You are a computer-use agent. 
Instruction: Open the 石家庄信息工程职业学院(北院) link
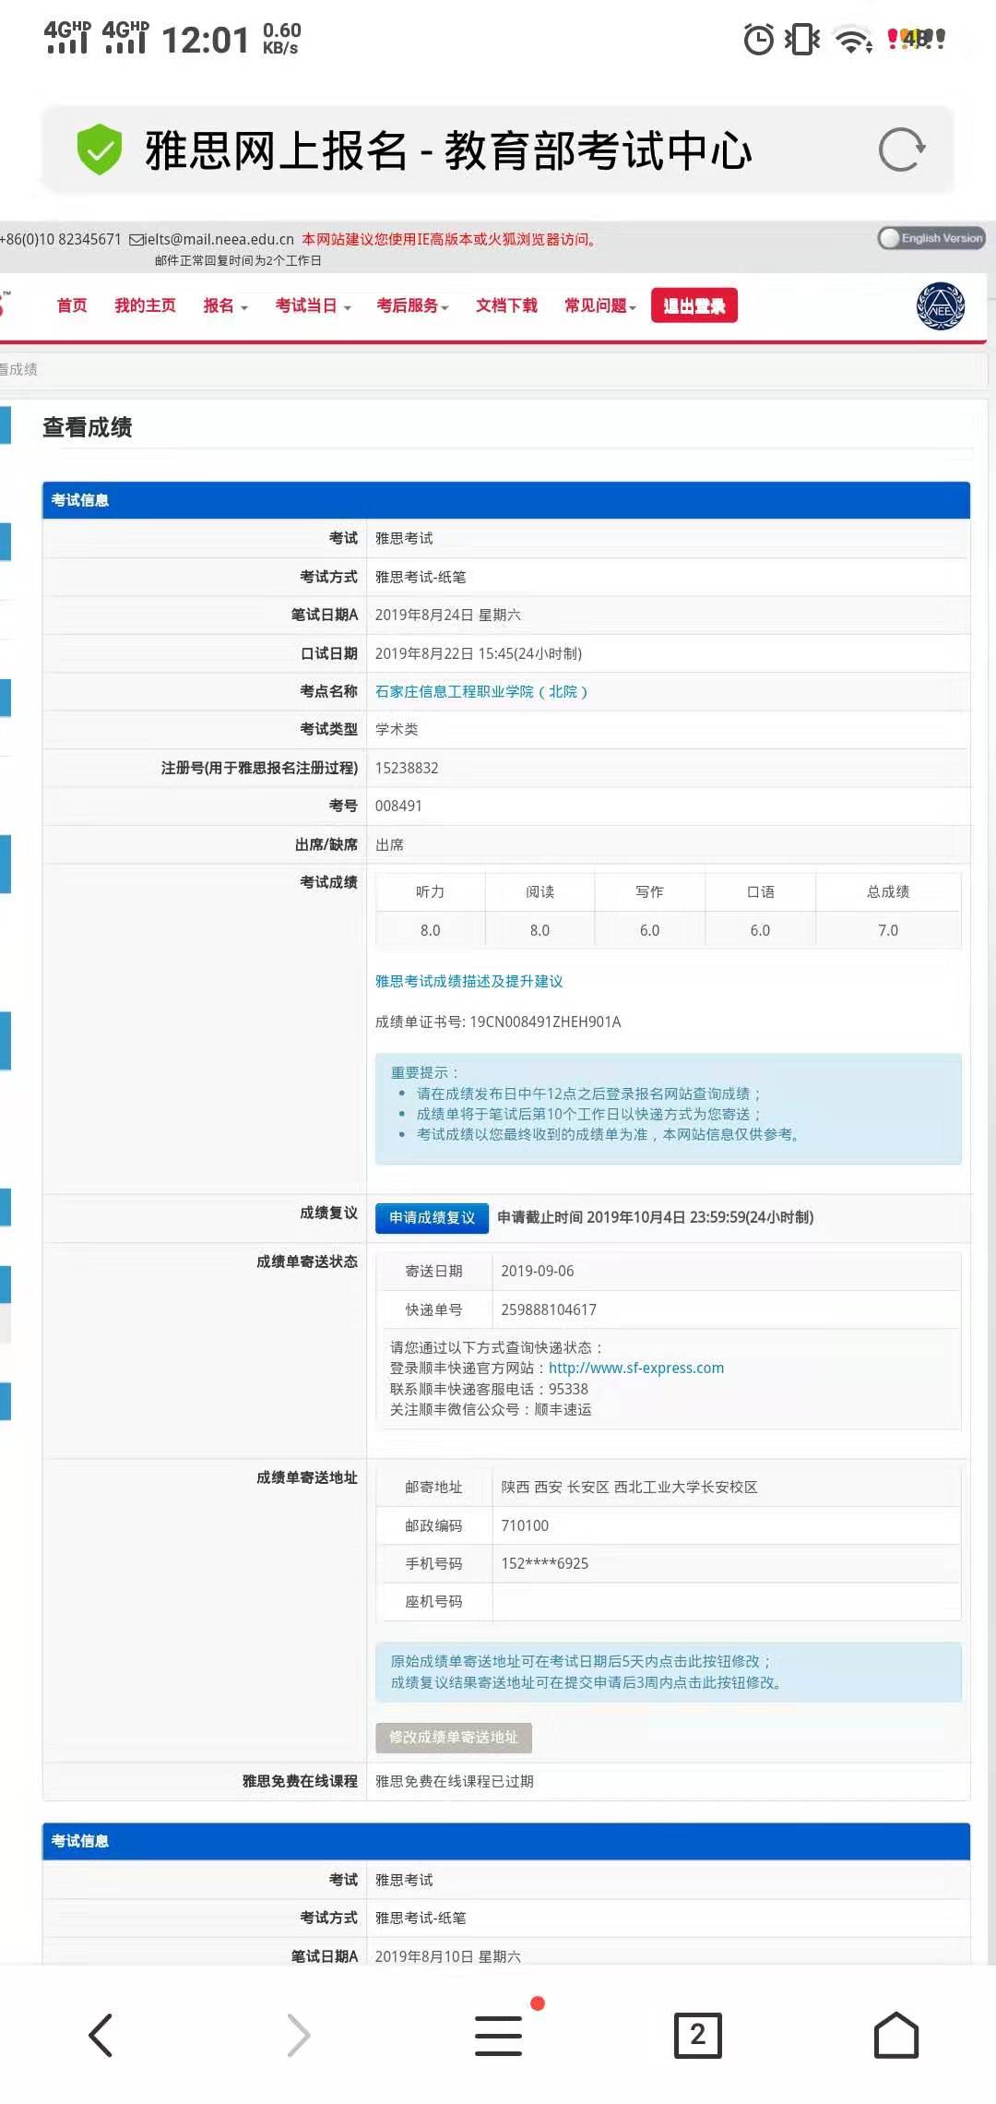point(481,692)
